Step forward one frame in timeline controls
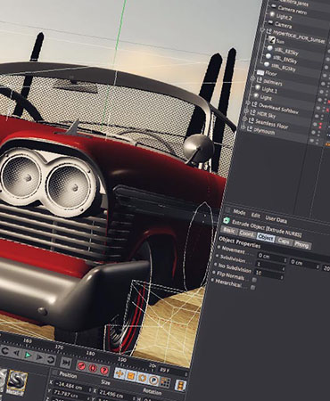The width and height of the screenshot is (330, 401). coord(39,356)
